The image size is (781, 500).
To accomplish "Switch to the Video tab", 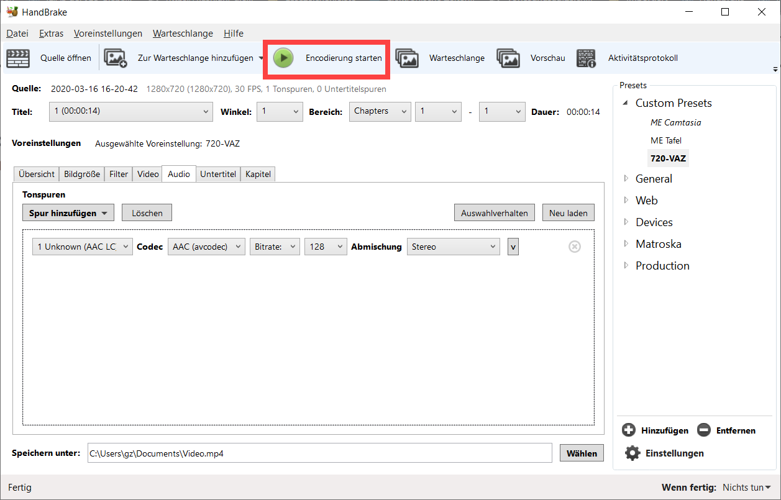I will click(148, 174).
